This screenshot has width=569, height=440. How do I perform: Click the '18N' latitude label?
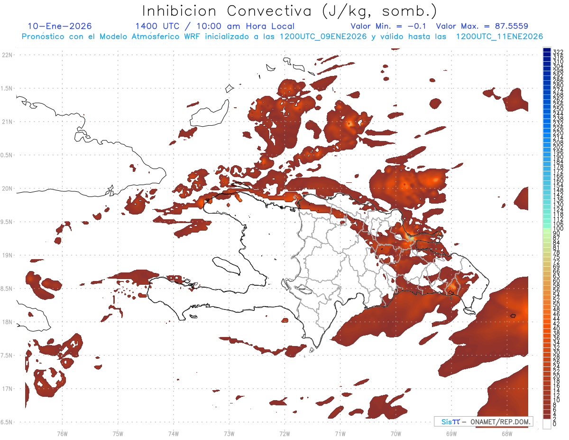7,322
